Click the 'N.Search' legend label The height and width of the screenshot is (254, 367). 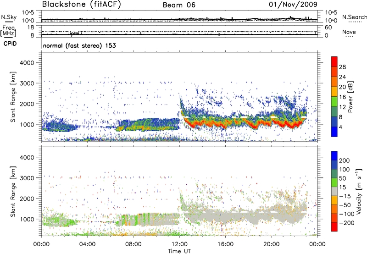354,17
